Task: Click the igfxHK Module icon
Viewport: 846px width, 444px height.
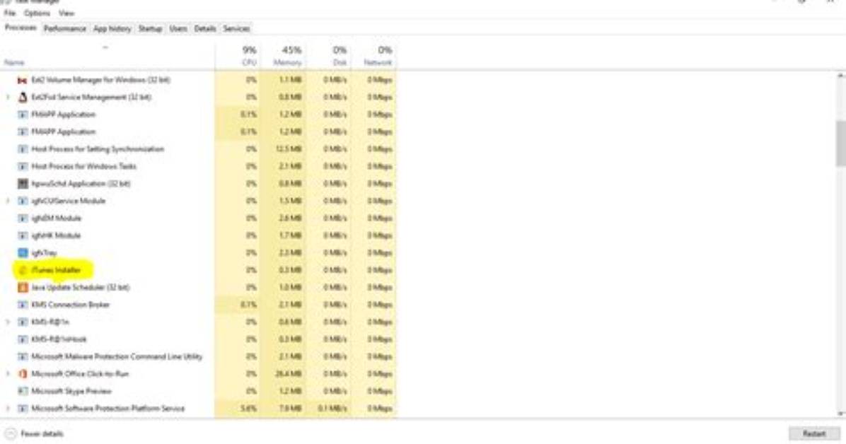Action: click(22, 235)
